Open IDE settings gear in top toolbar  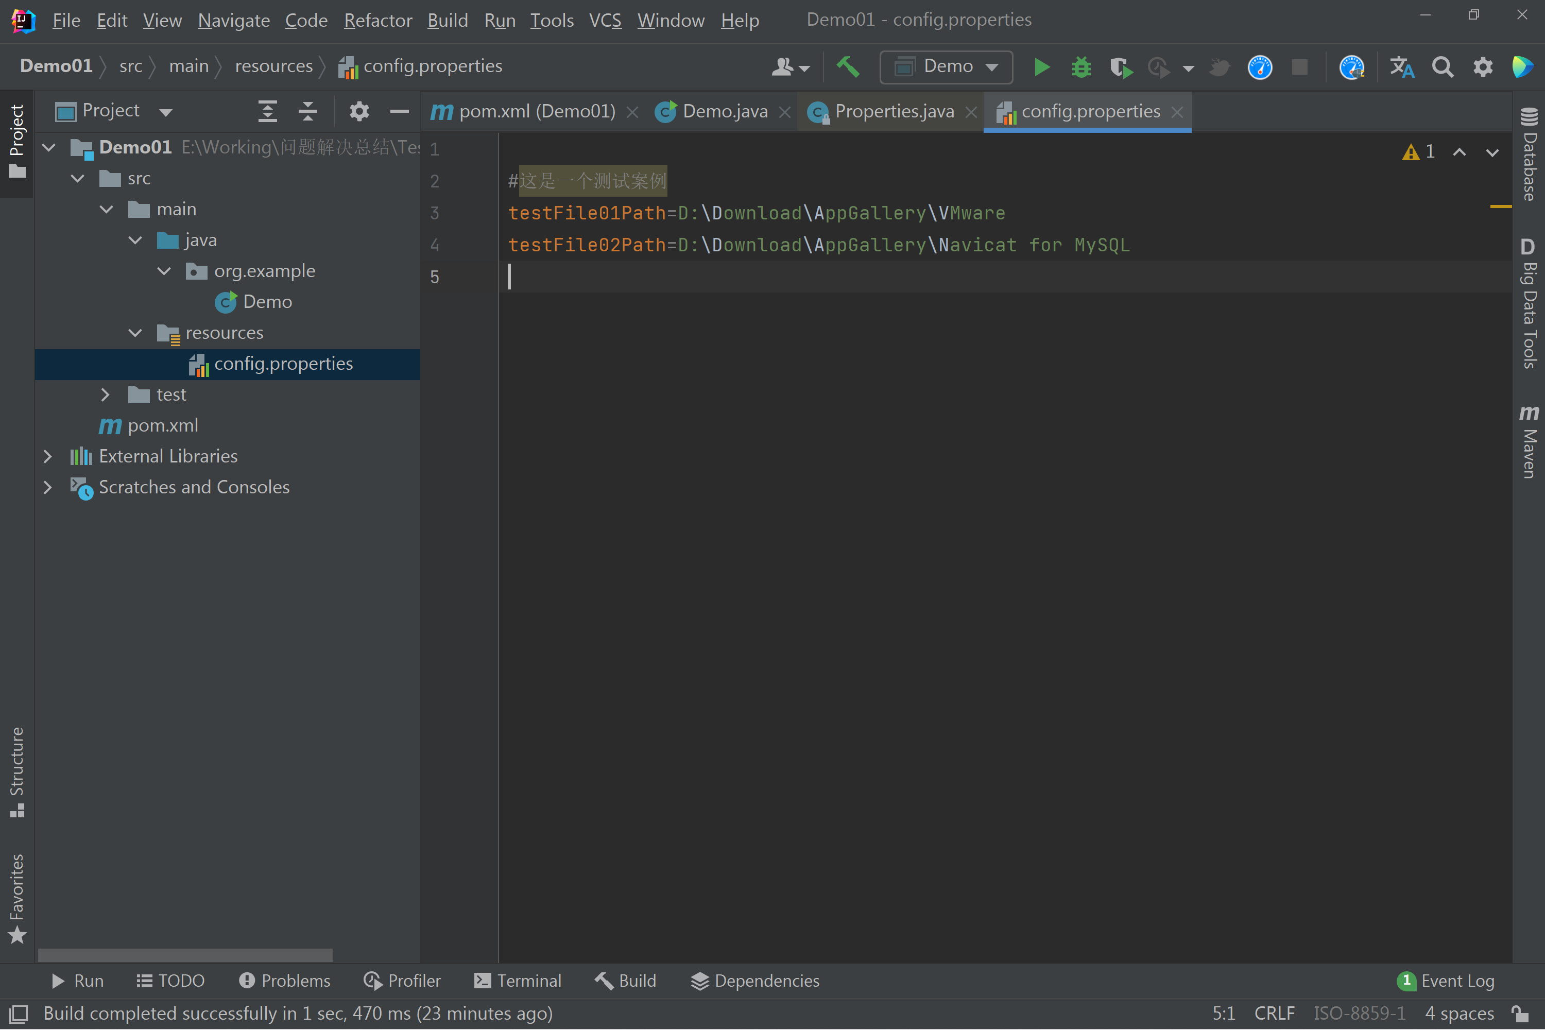pyautogui.click(x=1483, y=67)
